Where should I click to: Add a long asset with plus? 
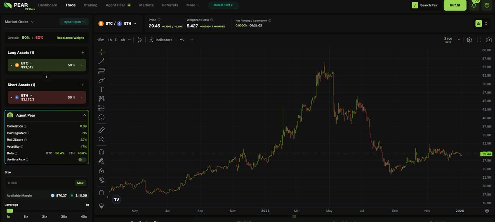coord(82,52)
